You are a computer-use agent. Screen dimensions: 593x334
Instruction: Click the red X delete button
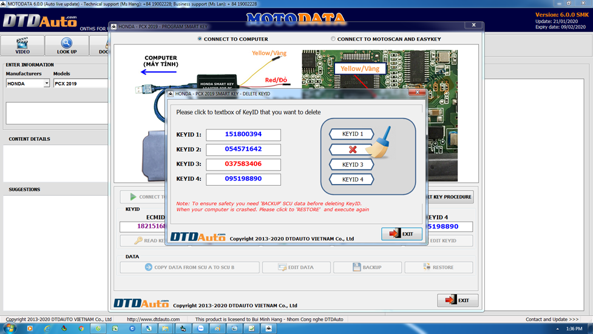[351, 149]
